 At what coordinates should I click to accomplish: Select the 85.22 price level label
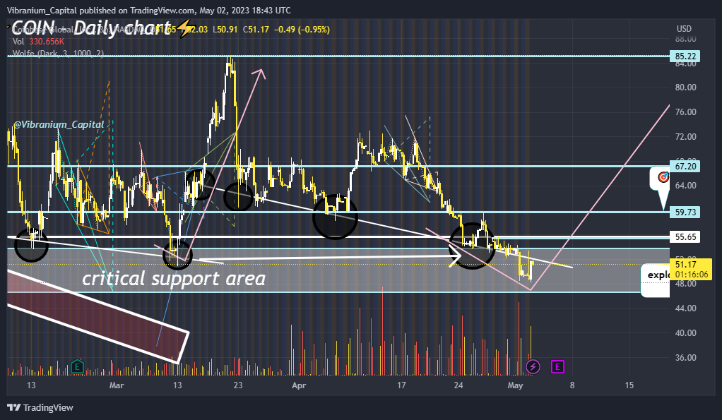tap(685, 56)
